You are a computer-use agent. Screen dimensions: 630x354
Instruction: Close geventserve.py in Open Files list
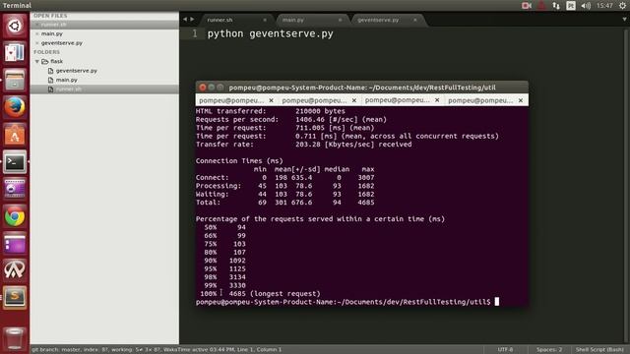coord(37,43)
